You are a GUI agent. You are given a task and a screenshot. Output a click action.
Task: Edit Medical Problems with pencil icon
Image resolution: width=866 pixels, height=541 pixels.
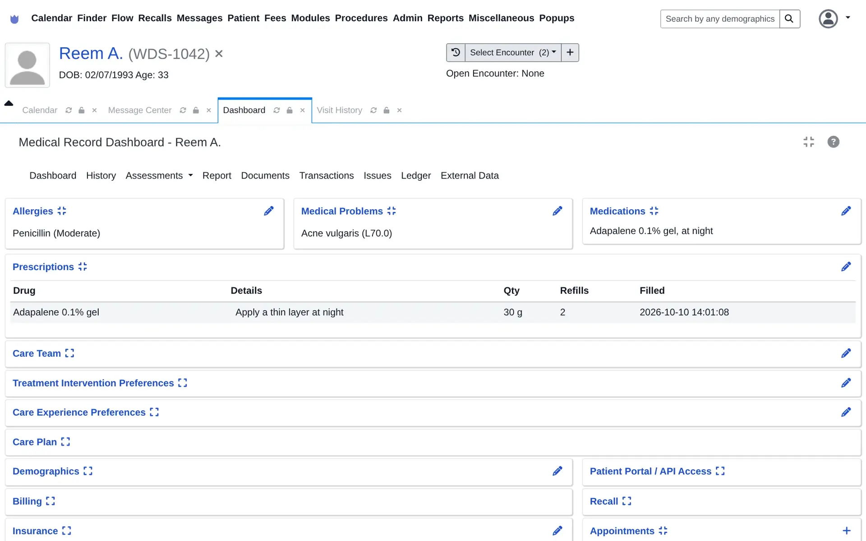click(x=557, y=211)
